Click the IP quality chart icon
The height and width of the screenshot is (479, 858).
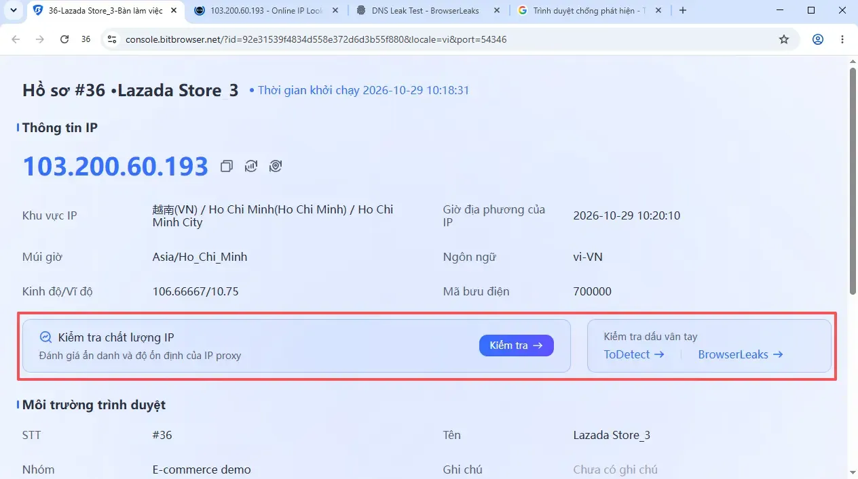[251, 166]
